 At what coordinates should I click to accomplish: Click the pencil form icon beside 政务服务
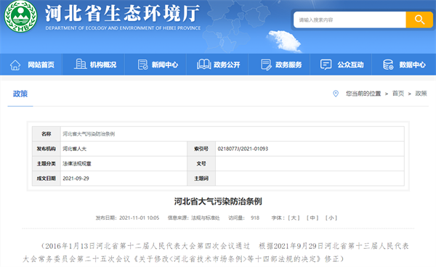[266, 65]
